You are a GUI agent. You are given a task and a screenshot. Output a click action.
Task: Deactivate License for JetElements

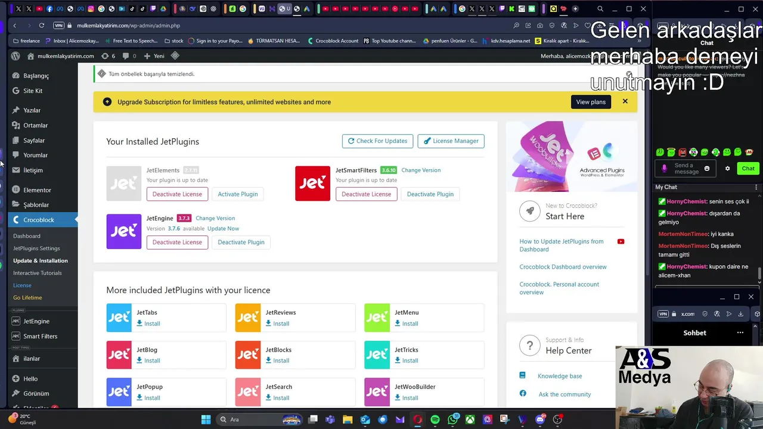pyautogui.click(x=177, y=194)
